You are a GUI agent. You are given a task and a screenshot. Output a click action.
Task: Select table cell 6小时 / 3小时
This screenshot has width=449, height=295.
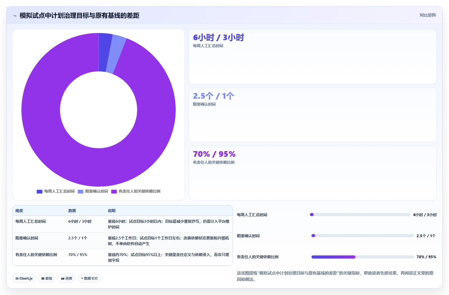pos(80,221)
